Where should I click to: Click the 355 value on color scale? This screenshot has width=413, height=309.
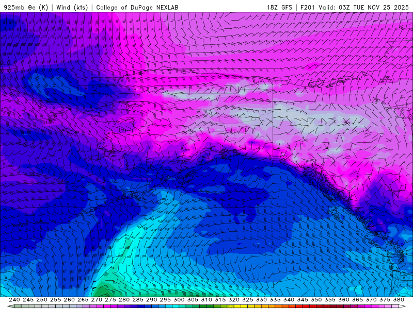pyautogui.click(x=330, y=300)
